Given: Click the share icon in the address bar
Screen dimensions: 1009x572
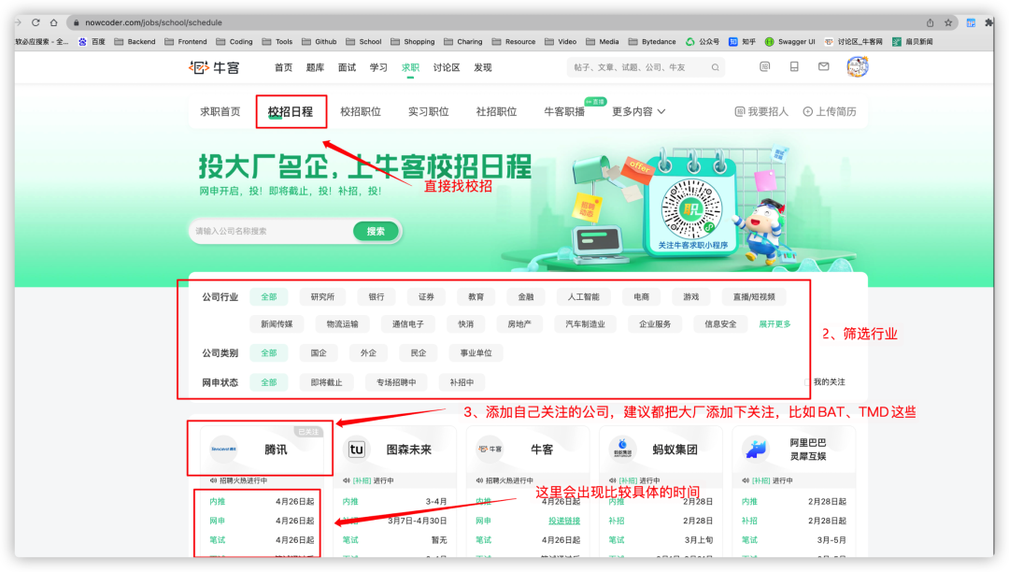Looking at the screenshot, I should 930,22.
